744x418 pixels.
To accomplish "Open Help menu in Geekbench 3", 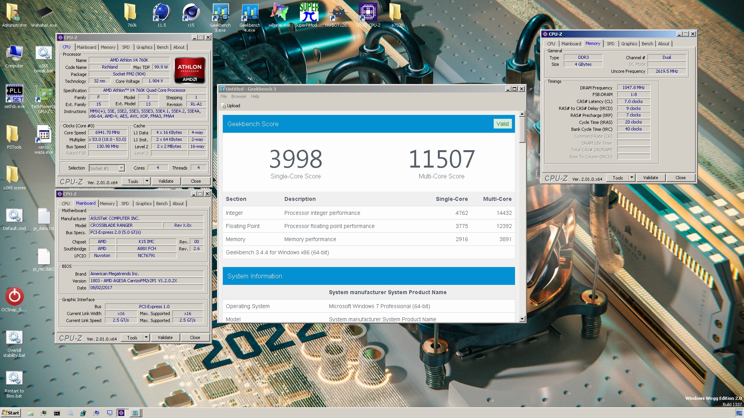I will [x=255, y=96].
